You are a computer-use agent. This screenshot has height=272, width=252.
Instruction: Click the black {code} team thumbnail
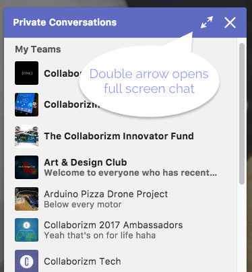coord(26,73)
